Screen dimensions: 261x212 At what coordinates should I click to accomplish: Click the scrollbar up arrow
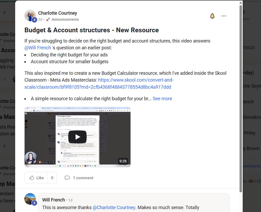(241, 3)
